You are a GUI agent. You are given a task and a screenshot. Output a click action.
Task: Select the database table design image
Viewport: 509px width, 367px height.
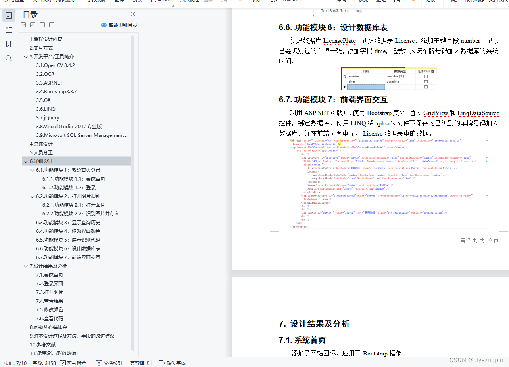(389, 79)
